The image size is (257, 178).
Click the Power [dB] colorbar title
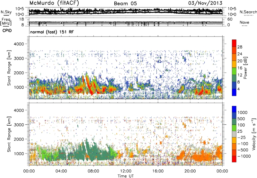point(245,68)
